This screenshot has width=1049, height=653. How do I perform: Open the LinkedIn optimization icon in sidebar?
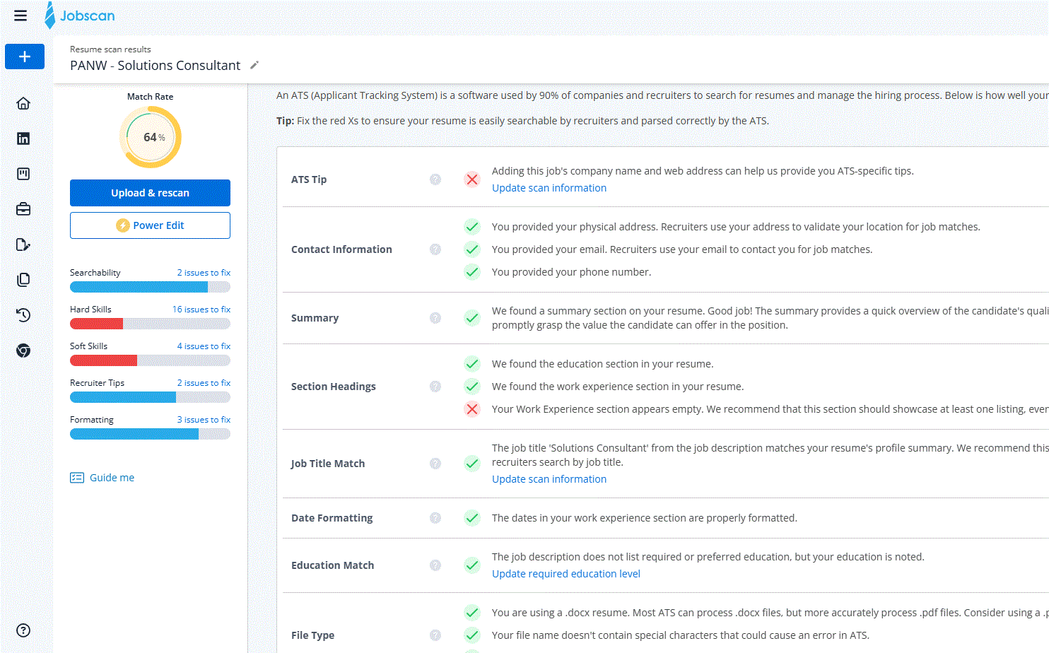(x=23, y=139)
